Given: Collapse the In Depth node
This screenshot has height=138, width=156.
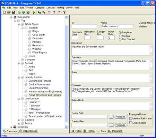Looking at the screenshot, I should coord(23,28).
